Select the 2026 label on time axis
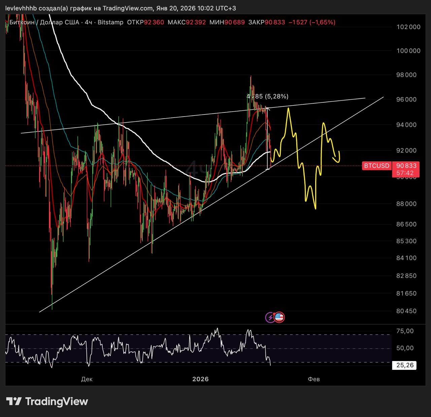The image size is (431, 417). click(x=200, y=379)
